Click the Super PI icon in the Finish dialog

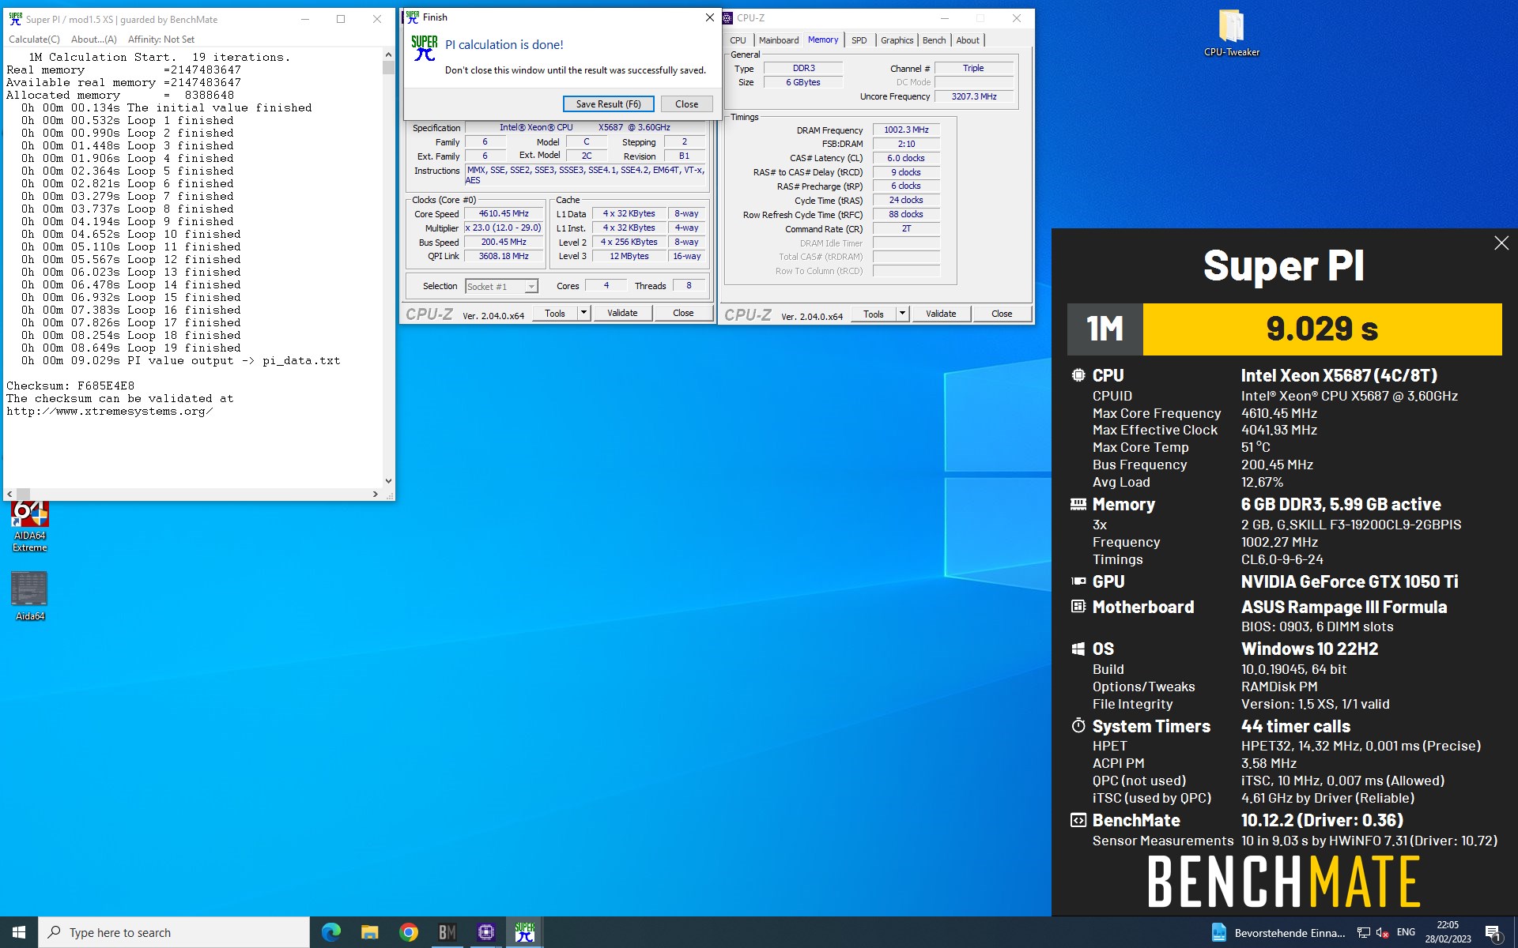425,47
